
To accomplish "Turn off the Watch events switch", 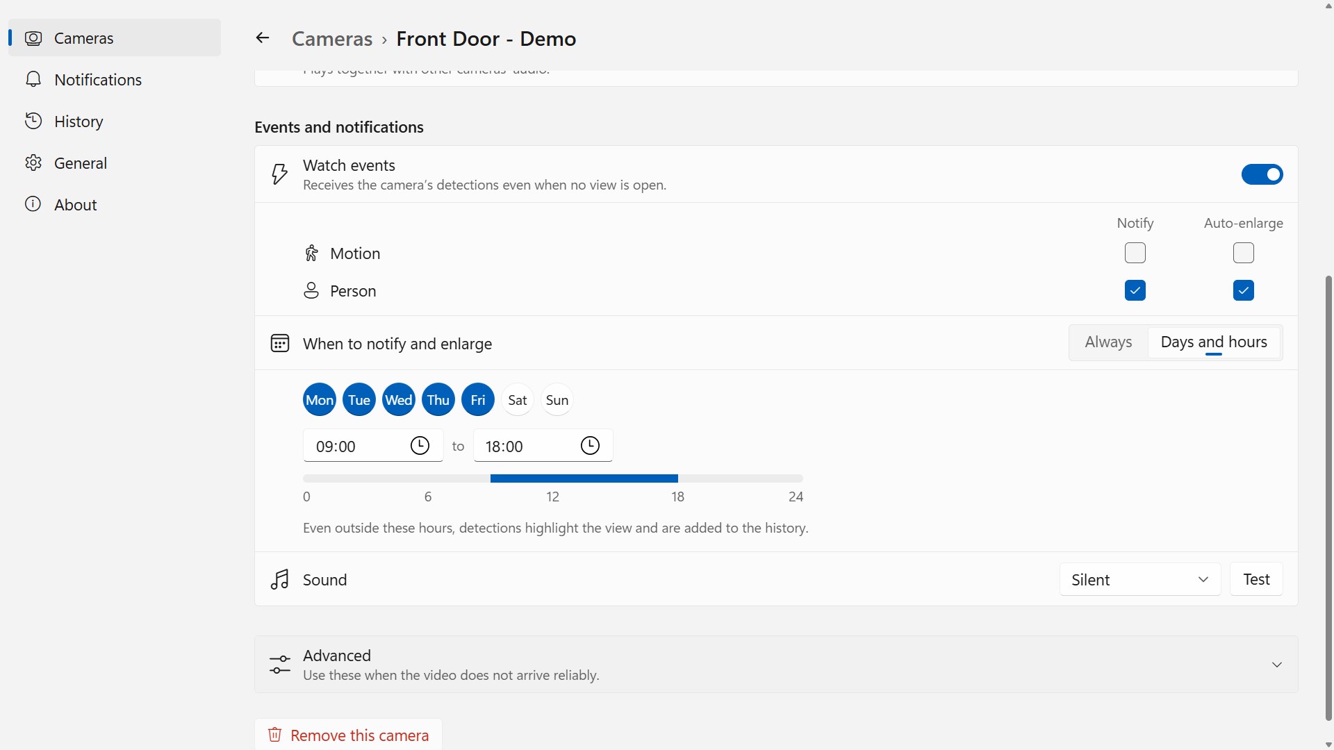I will [1262, 174].
